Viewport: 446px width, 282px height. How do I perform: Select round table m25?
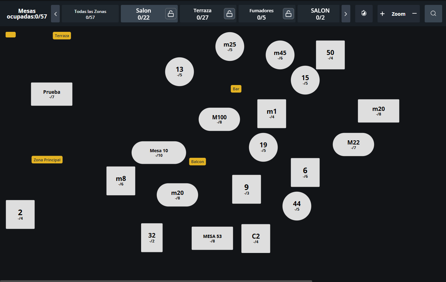tap(230, 47)
